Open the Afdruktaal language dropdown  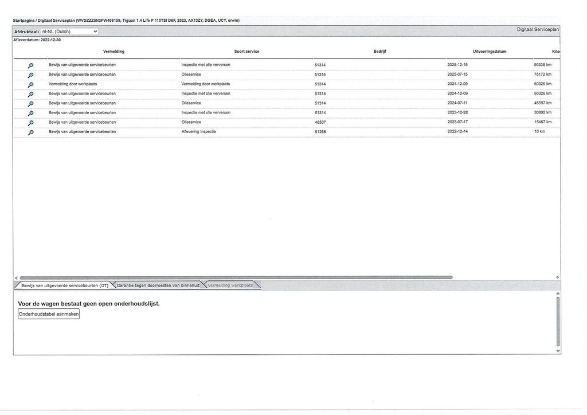pos(69,32)
